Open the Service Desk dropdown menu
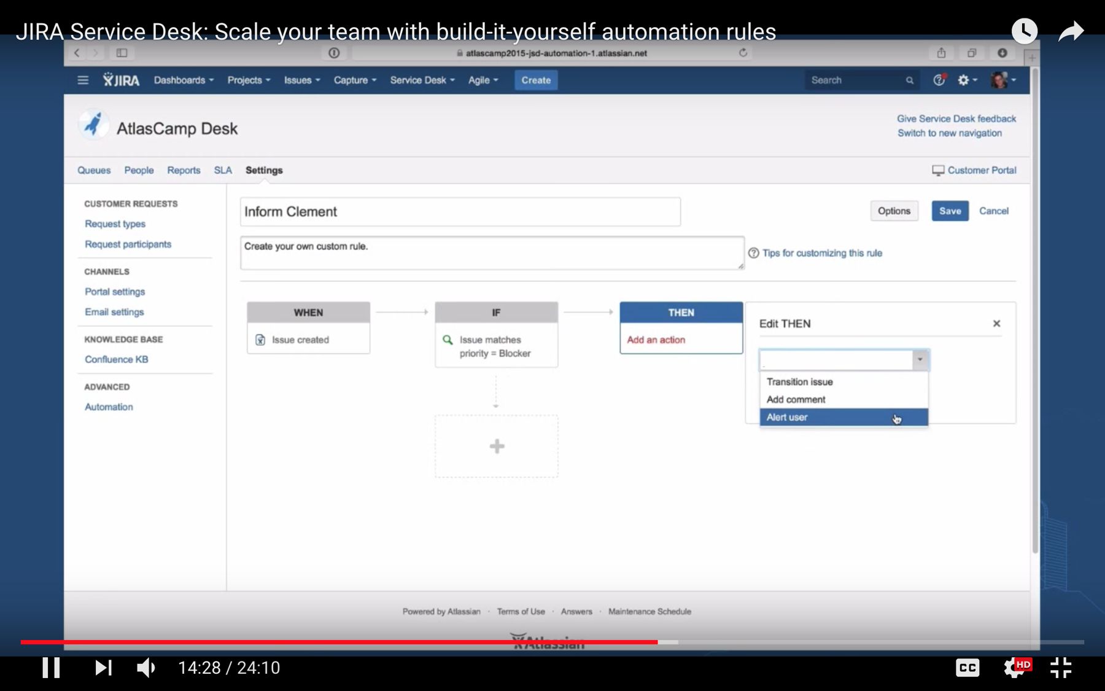 (422, 80)
